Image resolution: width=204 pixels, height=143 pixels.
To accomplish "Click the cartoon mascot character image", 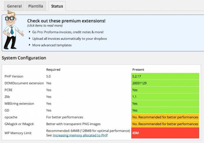I will [x=13, y=30].
